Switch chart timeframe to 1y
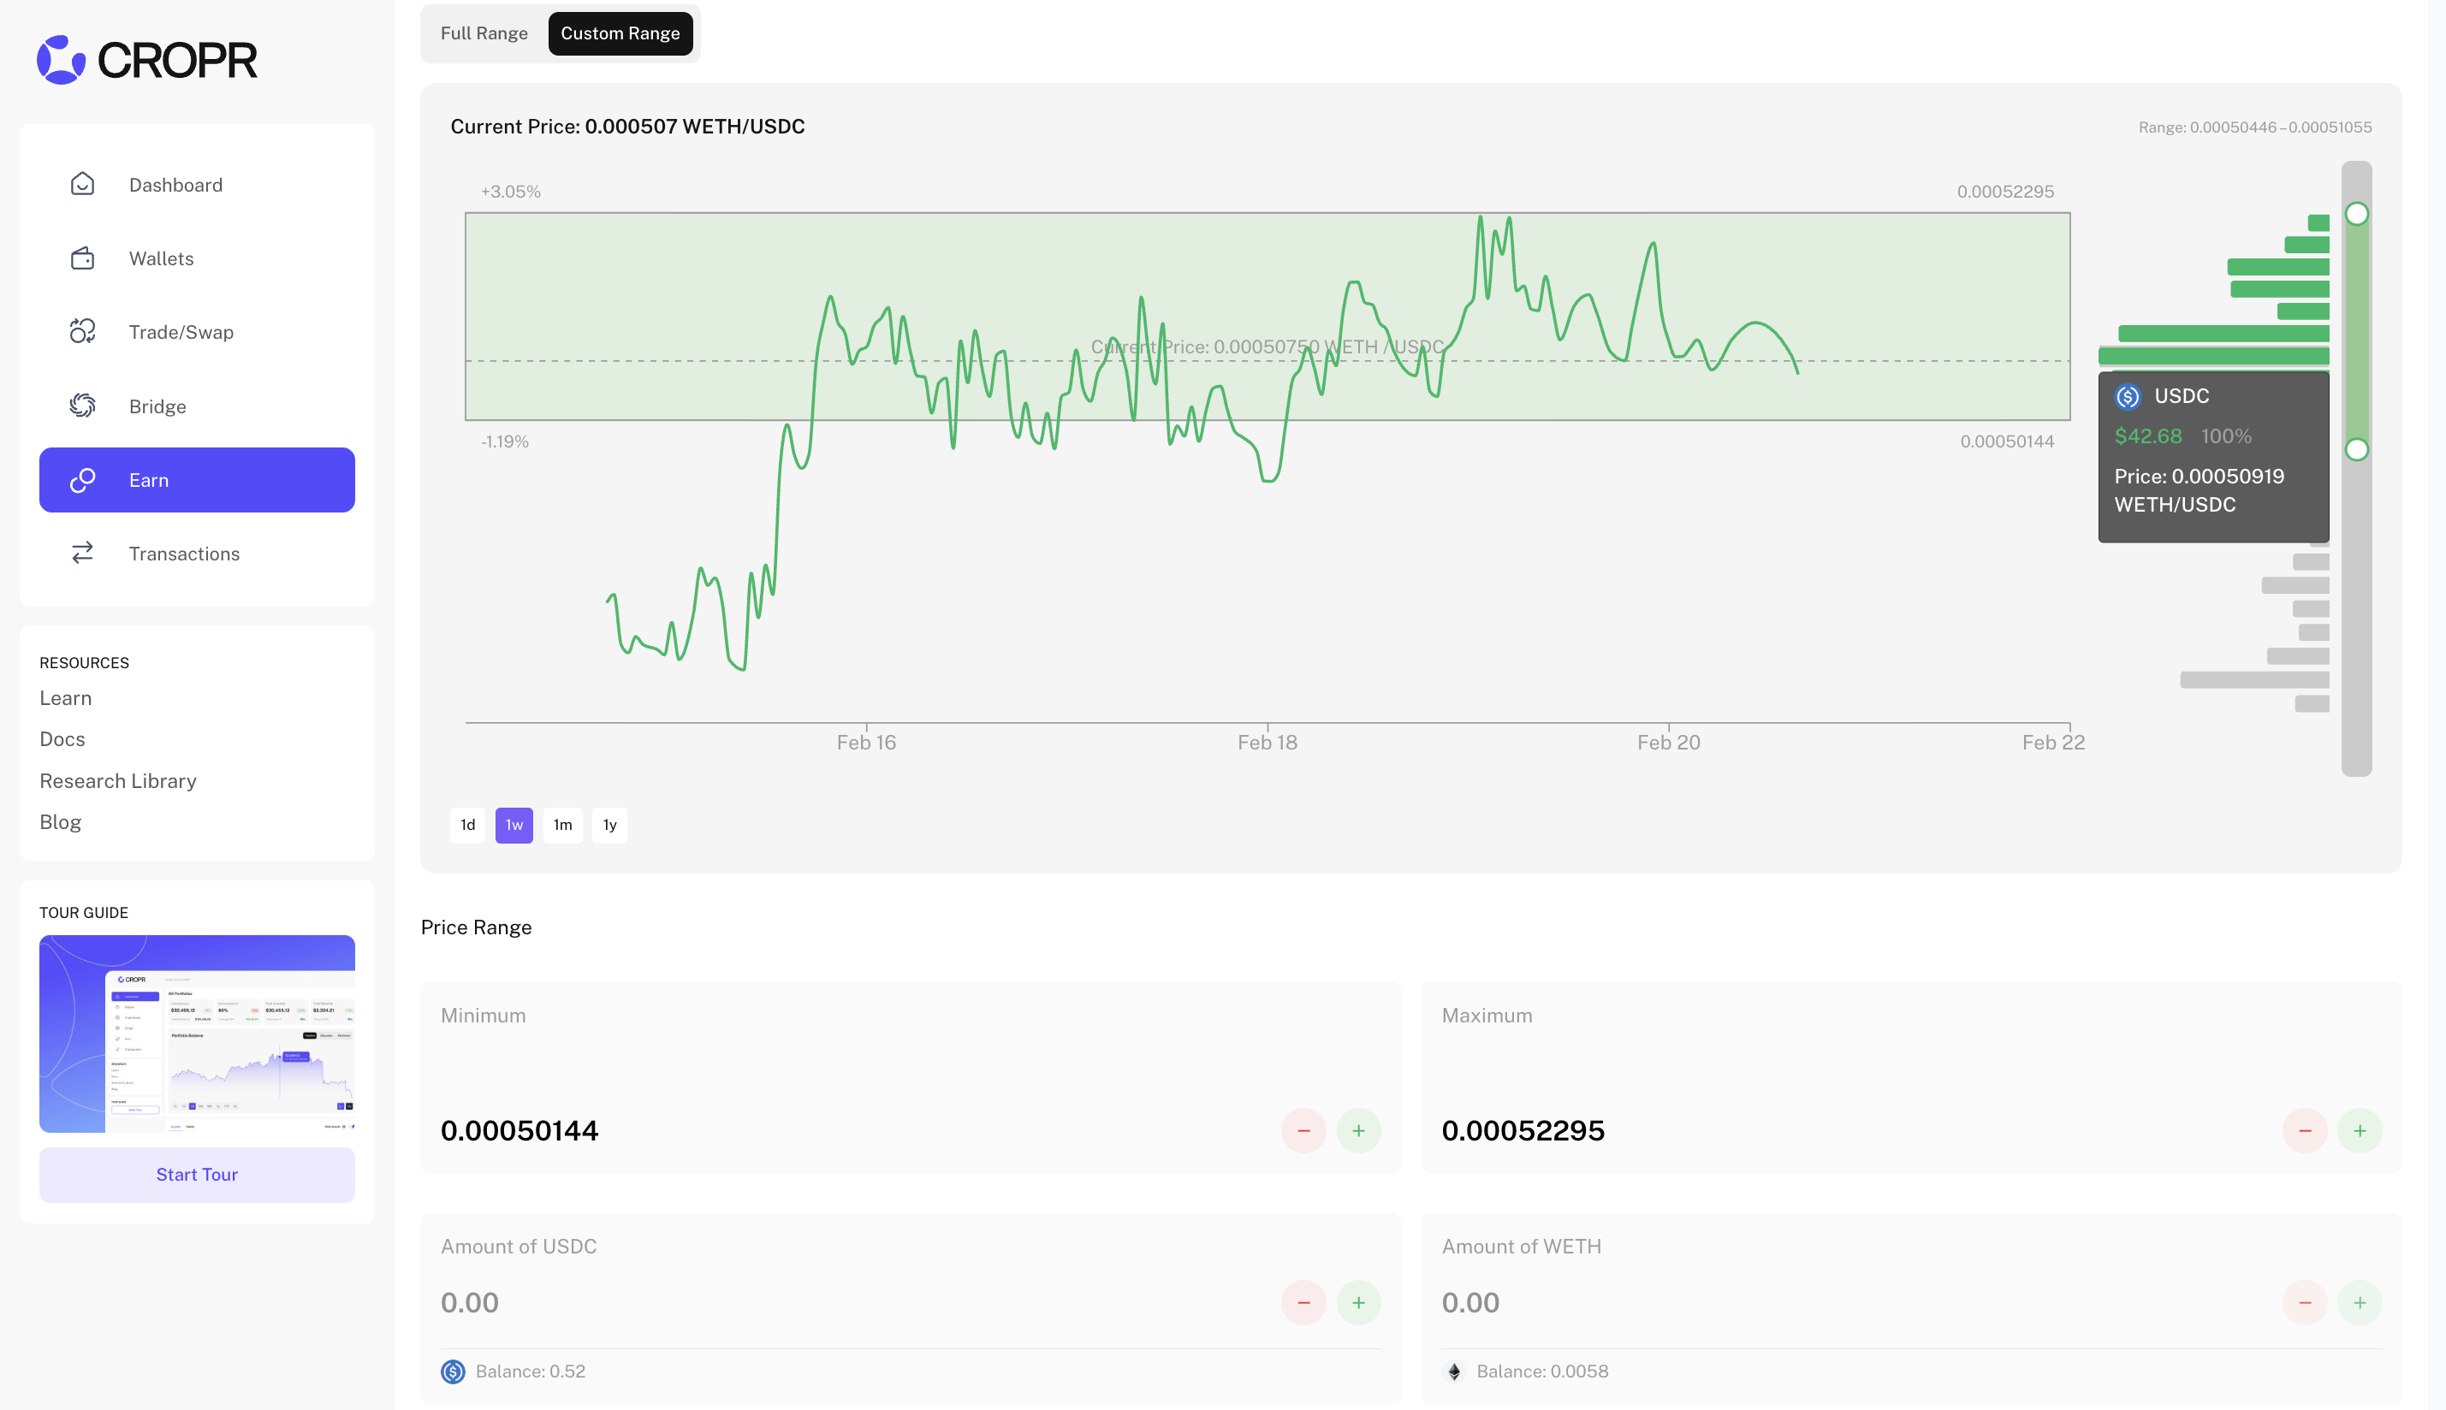The height and width of the screenshot is (1410, 2446). coord(609,825)
